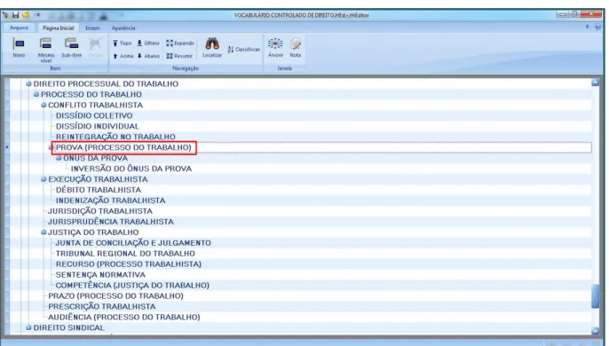Open the Arquivo menu

pyautogui.click(x=19, y=28)
